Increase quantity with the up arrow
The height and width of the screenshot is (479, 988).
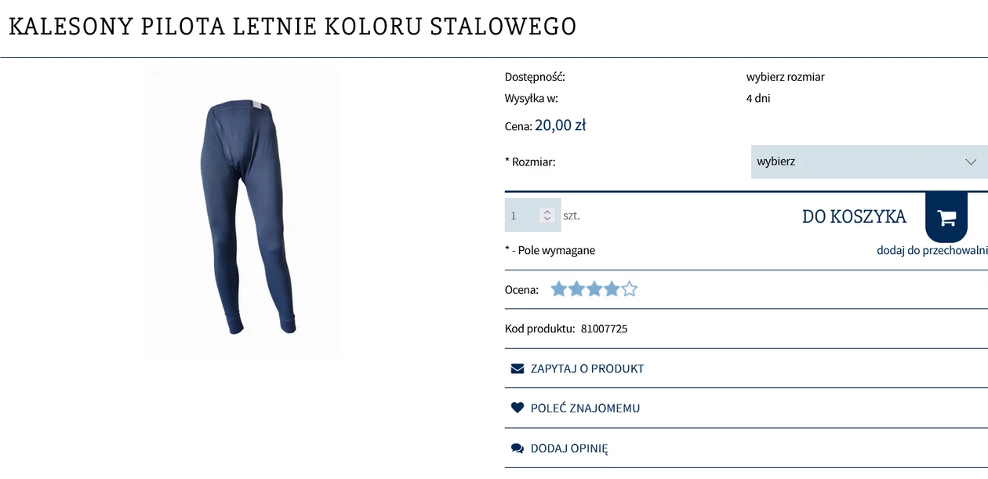(x=547, y=212)
